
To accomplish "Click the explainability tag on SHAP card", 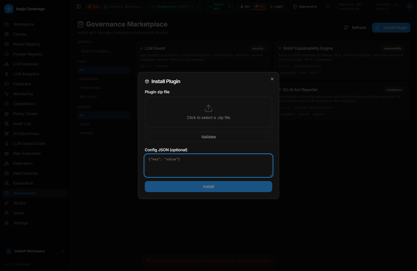I will [x=392, y=48].
